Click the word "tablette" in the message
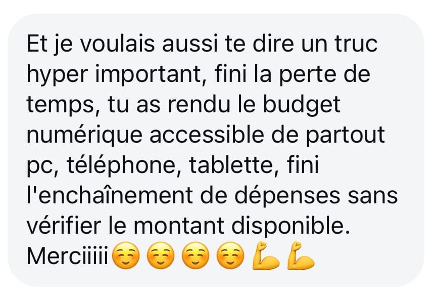Image resolution: width=439 pixels, height=302 pixels. coord(231,165)
